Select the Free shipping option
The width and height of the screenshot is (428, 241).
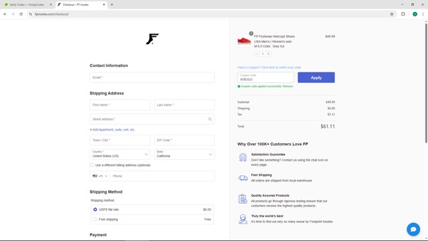coord(95,220)
